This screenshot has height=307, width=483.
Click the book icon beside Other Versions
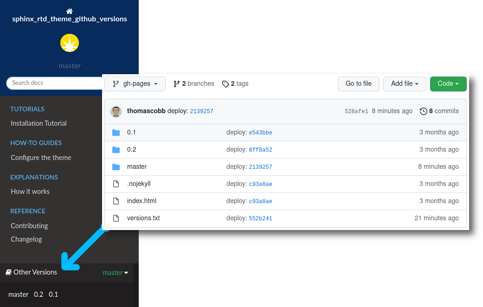coord(8,272)
